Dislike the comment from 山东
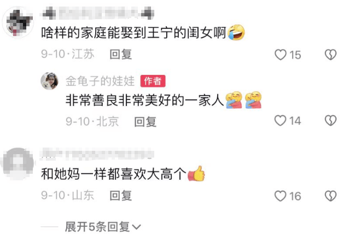Image resolution: width=349 pixels, height=241 pixels. point(330,196)
